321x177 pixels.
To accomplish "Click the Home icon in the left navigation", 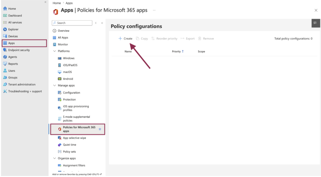I will [x=5, y=9].
